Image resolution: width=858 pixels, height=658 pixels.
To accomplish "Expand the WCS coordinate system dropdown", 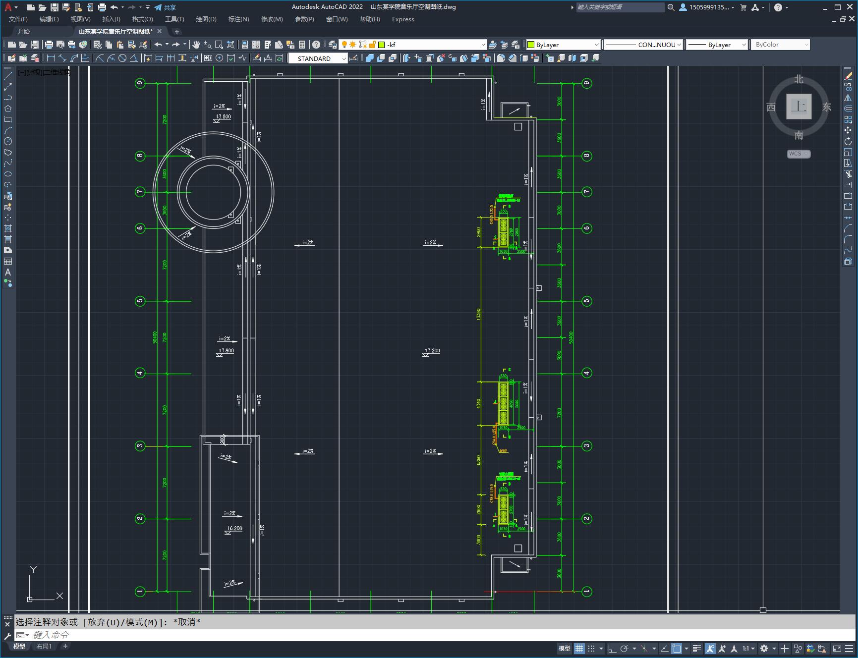I will pos(799,154).
